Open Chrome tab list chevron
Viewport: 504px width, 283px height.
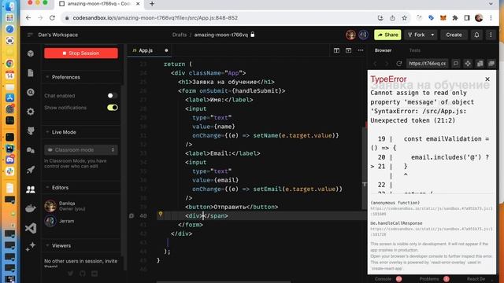tap(491, 4)
